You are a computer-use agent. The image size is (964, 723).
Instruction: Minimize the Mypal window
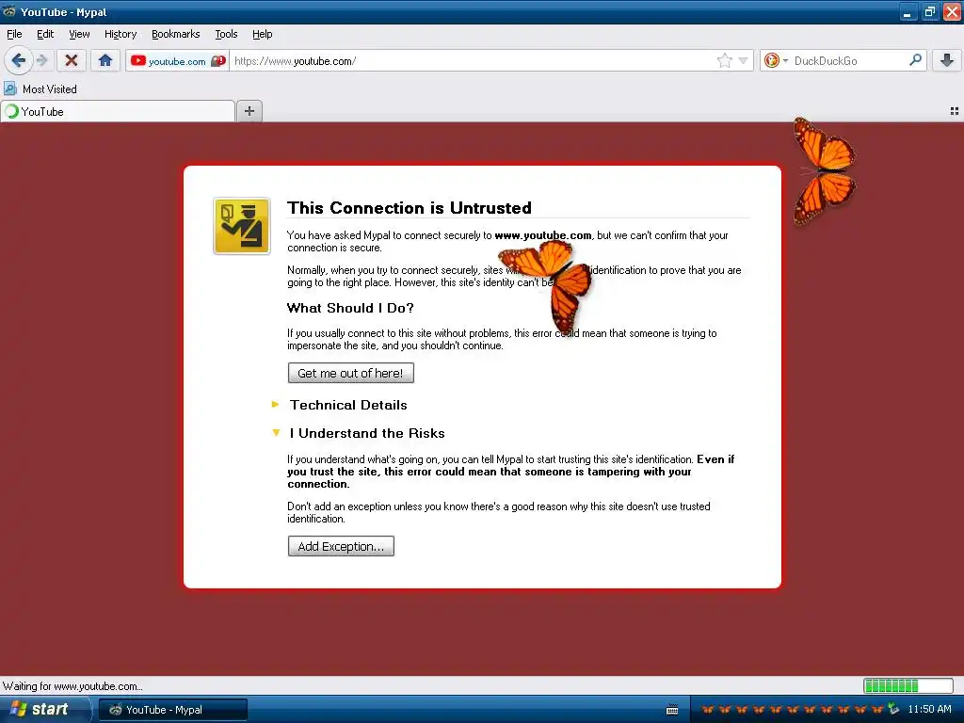click(908, 11)
